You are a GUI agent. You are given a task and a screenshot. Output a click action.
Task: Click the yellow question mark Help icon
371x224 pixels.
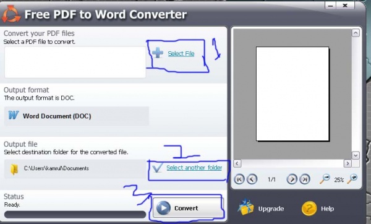pos(309,209)
